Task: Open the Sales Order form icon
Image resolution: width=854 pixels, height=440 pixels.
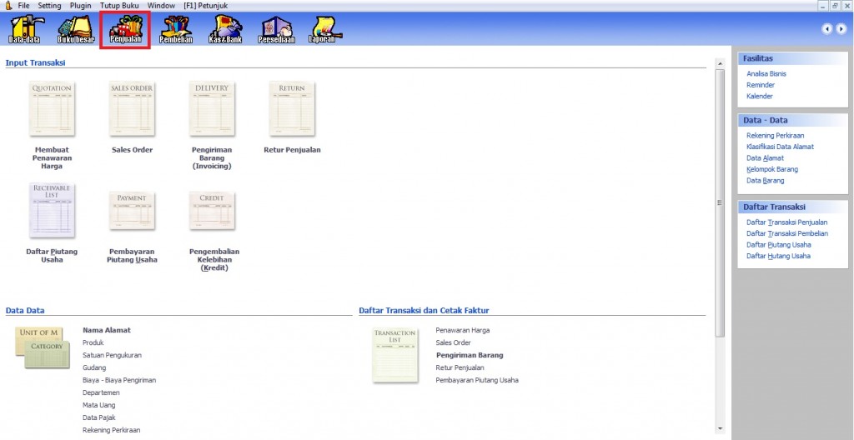Action: click(132, 108)
